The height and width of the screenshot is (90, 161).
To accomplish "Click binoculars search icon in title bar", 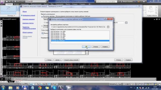I will [x=118, y=1].
